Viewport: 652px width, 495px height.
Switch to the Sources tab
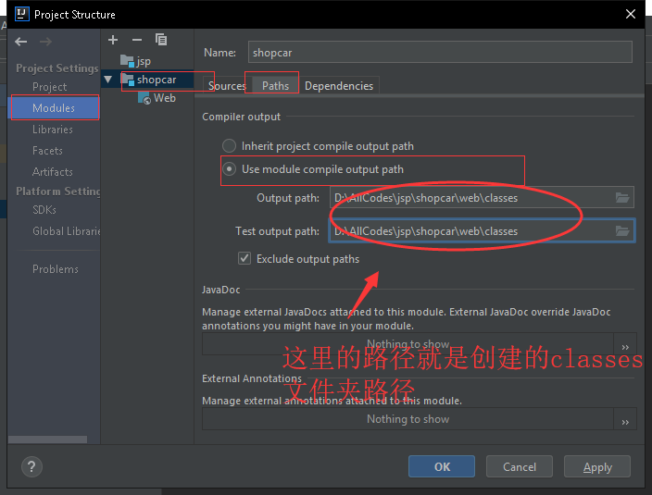pos(227,86)
